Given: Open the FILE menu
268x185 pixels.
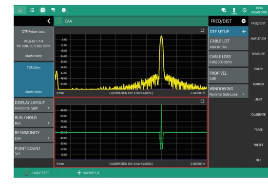Looking at the screenshot, I should [x=258, y=160].
